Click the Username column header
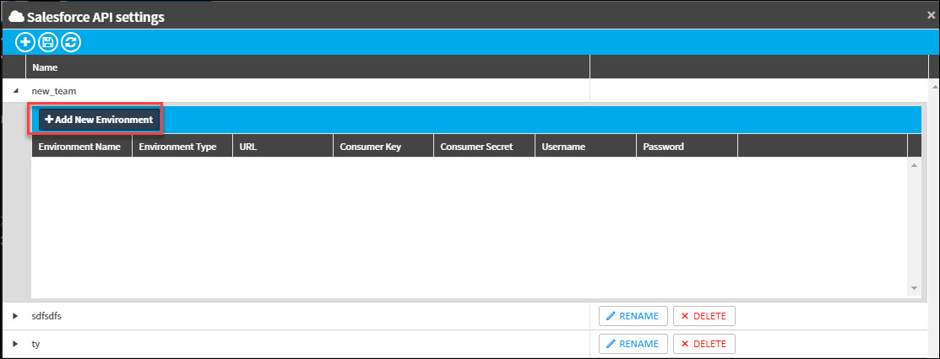Viewport: 940px width, 359px height. coord(585,146)
